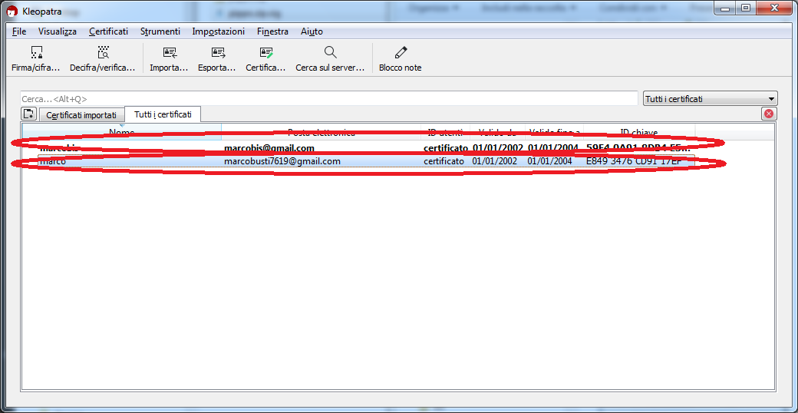Open the Decifra/verifica tool

103,58
